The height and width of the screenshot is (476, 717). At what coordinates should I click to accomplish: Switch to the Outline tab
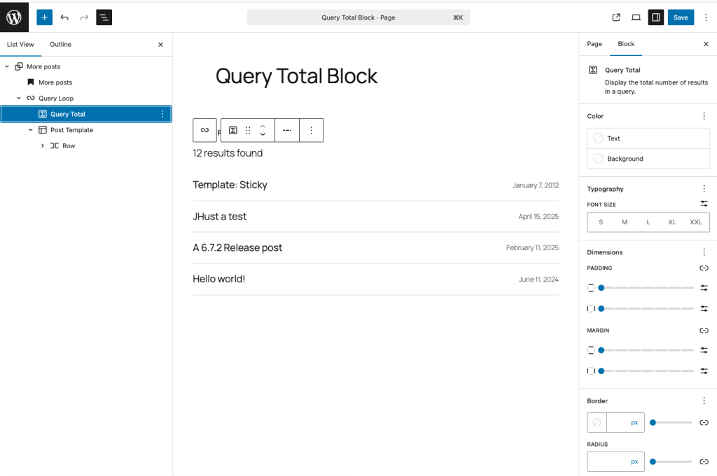click(60, 44)
